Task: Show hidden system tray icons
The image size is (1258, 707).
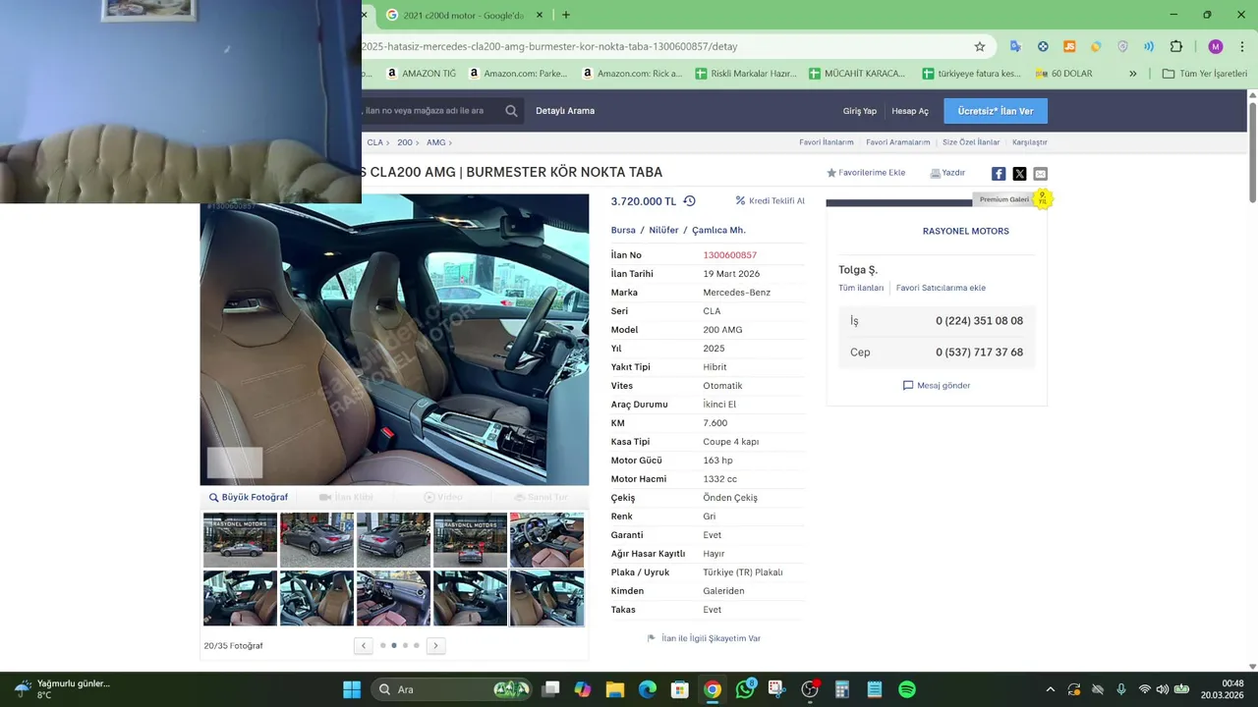Action: point(1050,689)
